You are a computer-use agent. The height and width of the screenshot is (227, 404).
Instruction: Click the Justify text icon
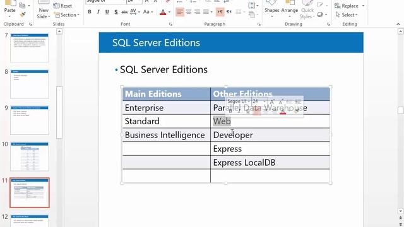click(206, 12)
